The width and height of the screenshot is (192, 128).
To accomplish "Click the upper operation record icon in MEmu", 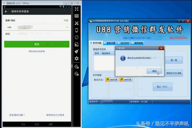I will [x=77, y=67].
